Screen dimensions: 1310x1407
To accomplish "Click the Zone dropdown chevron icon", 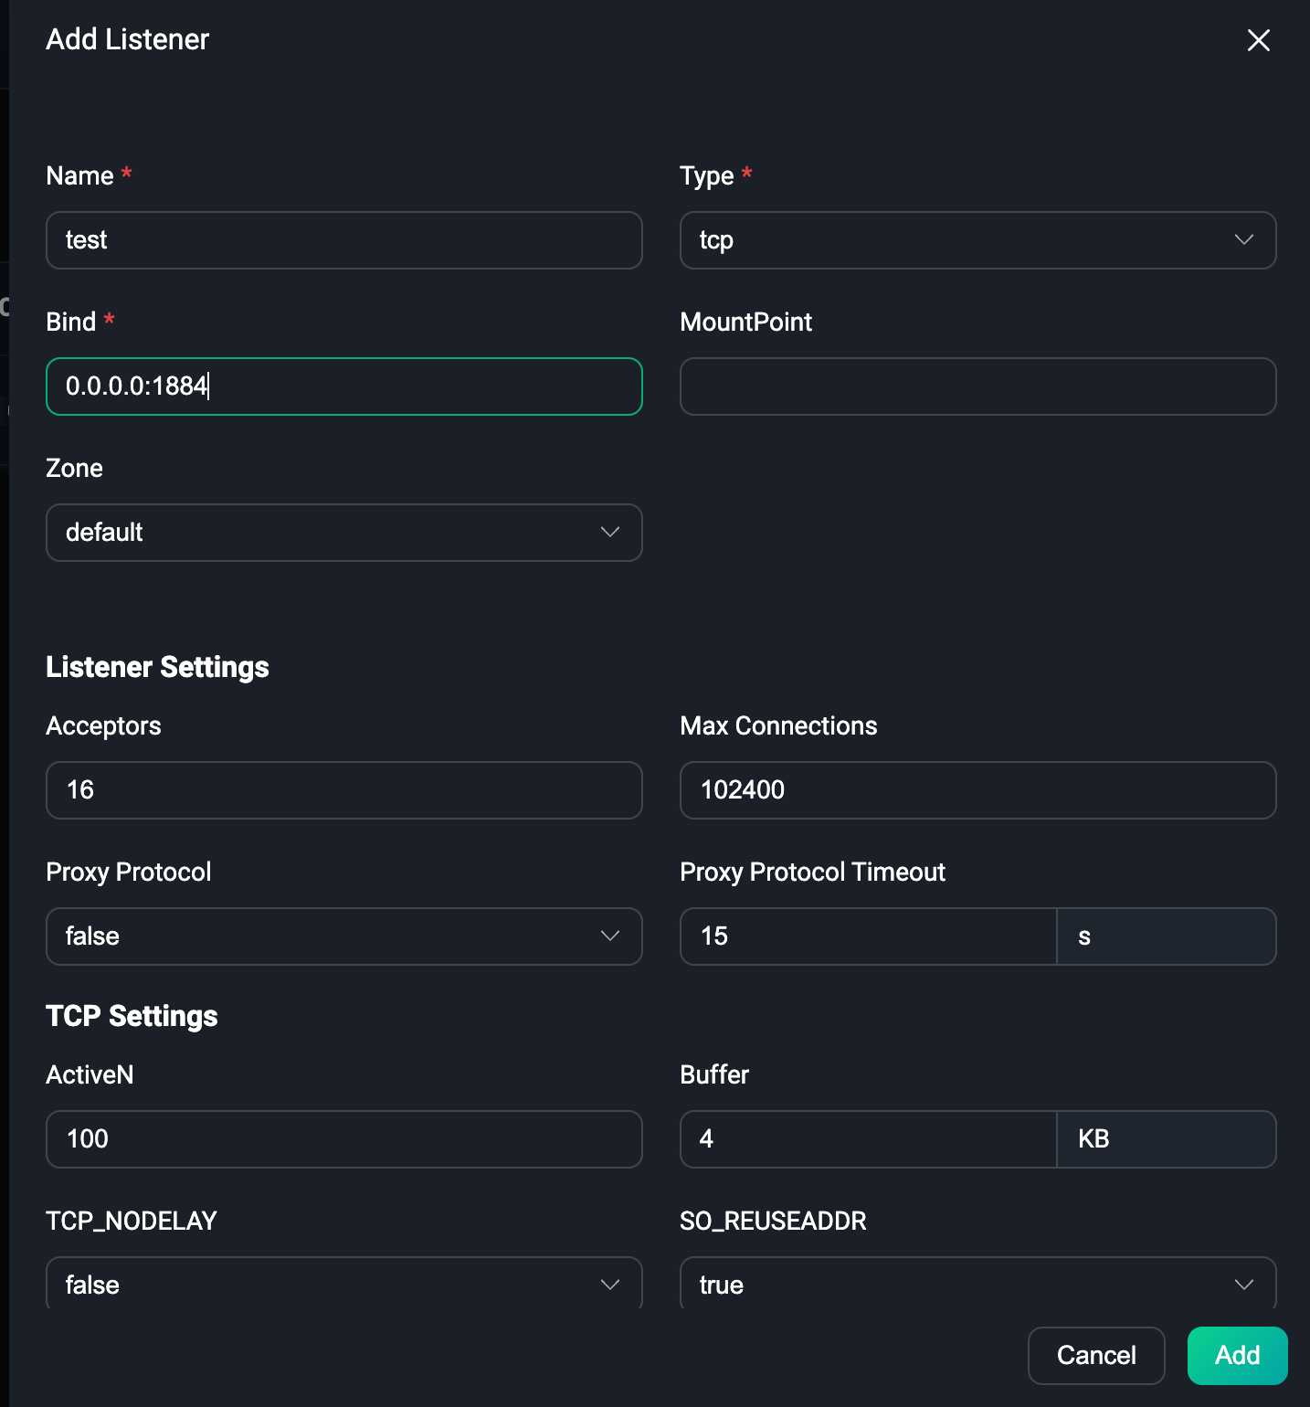I will point(609,533).
